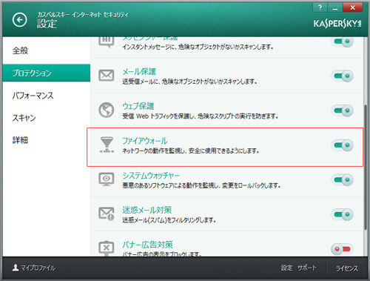
Task: Close the Kaspersky settings window
Action: (x=353, y=7)
